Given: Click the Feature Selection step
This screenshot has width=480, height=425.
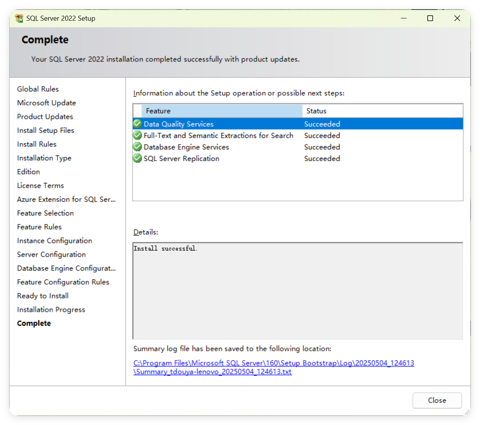Looking at the screenshot, I should click(x=45, y=213).
